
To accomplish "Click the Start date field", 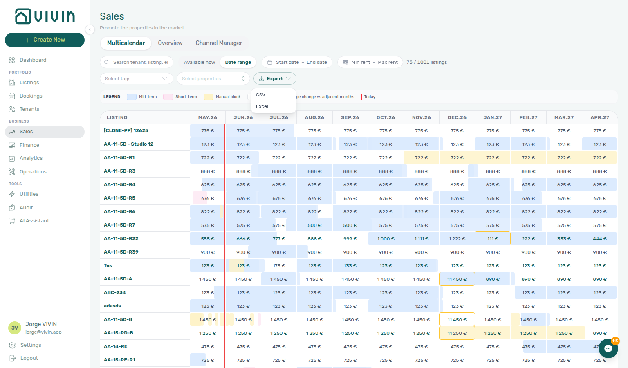I will (x=287, y=62).
